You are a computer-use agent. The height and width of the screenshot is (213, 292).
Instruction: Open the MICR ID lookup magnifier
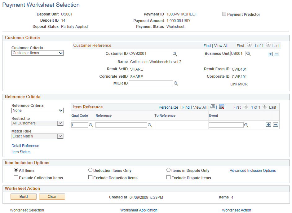click(176, 83)
